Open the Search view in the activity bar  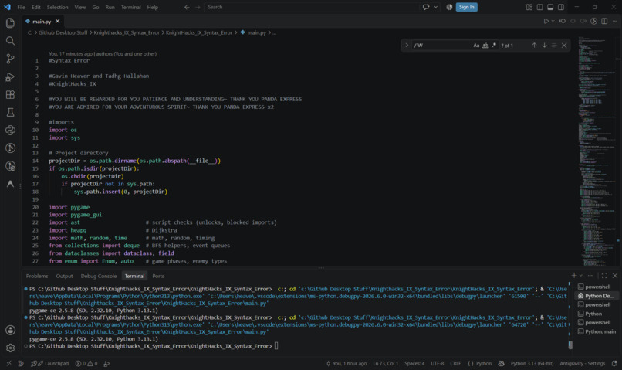point(10,41)
